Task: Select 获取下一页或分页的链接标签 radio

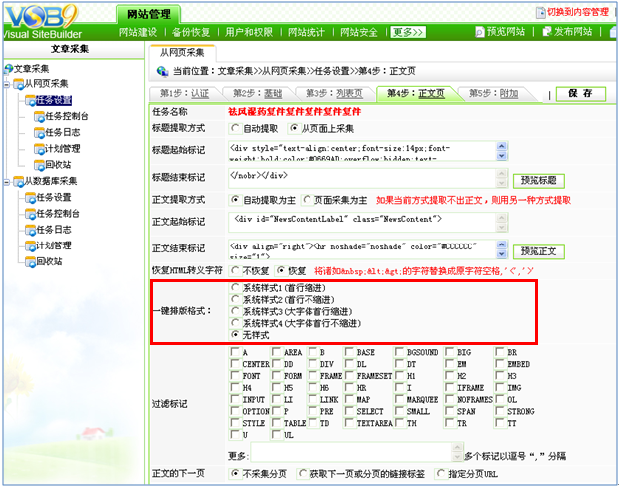Action: point(303,473)
